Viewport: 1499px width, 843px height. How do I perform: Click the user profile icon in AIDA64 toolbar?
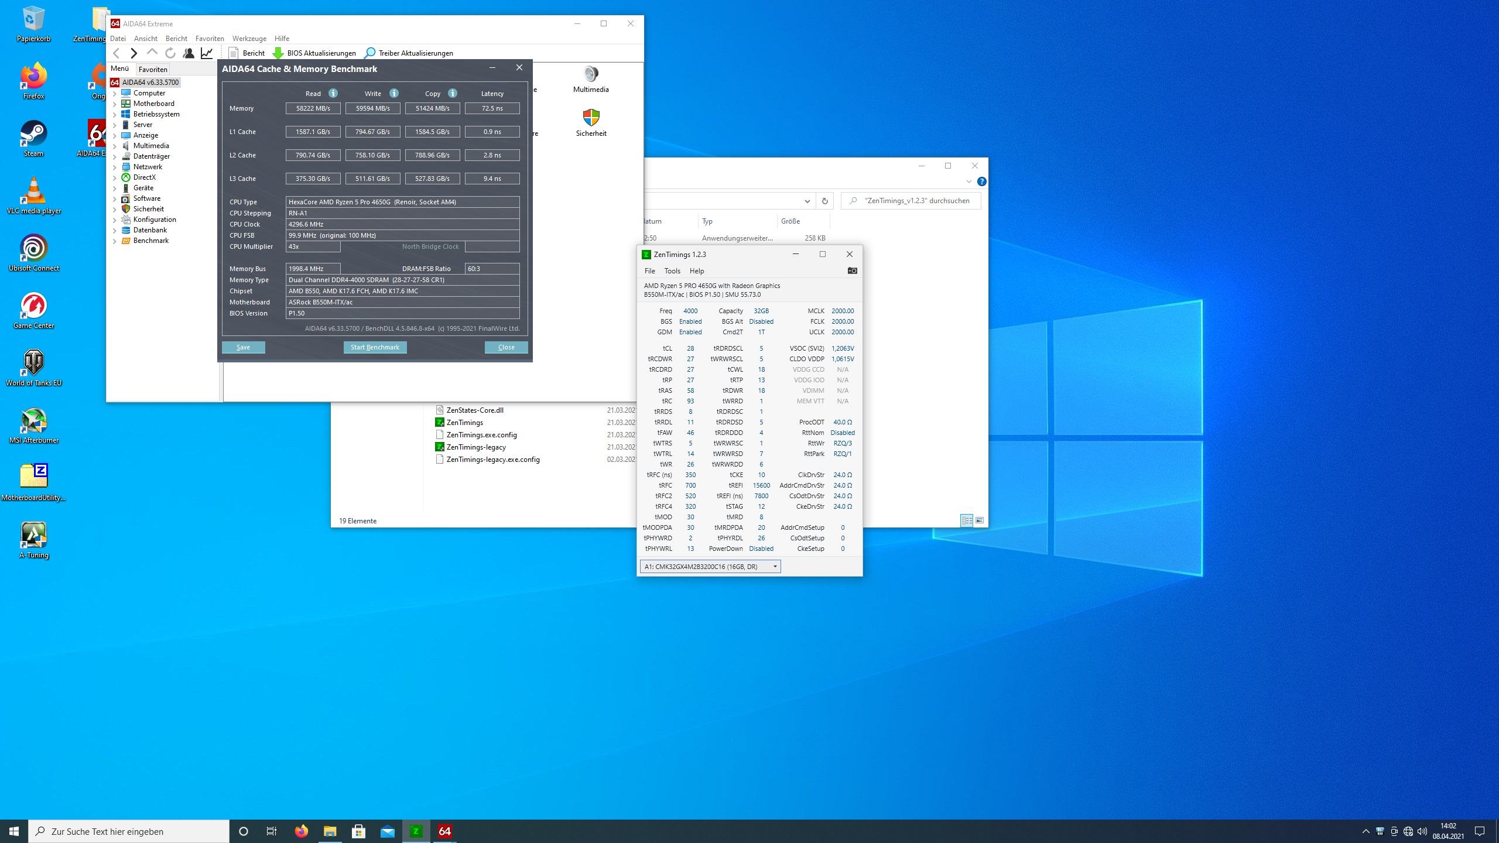[189, 53]
